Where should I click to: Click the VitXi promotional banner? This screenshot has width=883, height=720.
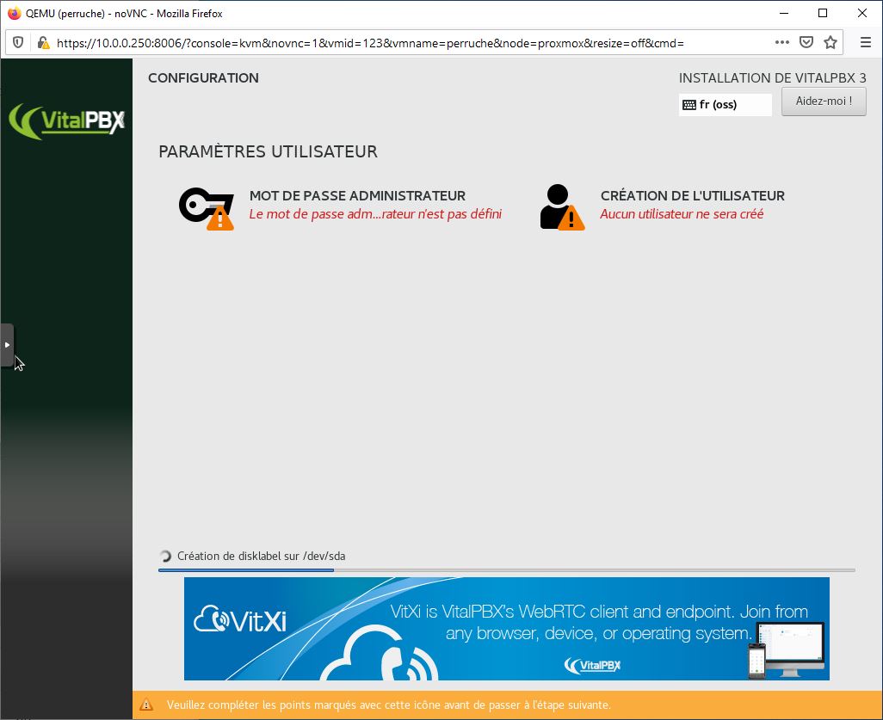tap(506, 628)
